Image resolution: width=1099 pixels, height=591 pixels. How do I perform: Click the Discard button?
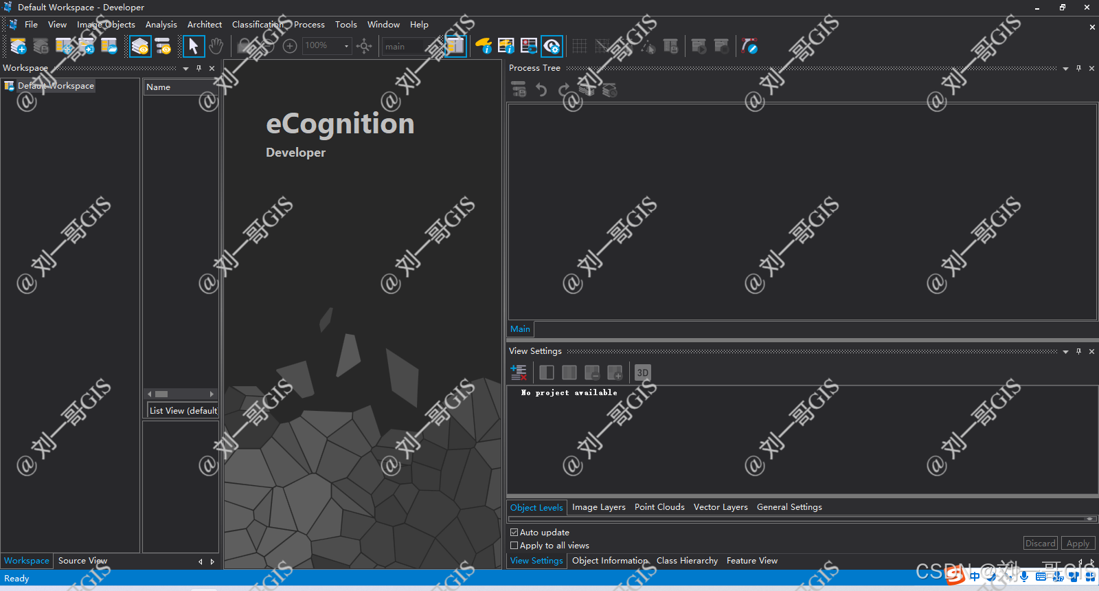pos(1041,543)
